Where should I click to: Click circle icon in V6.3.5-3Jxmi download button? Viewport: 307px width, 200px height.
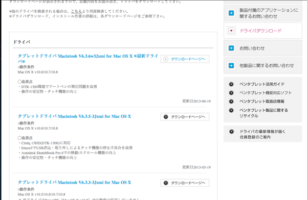click(x=166, y=117)
